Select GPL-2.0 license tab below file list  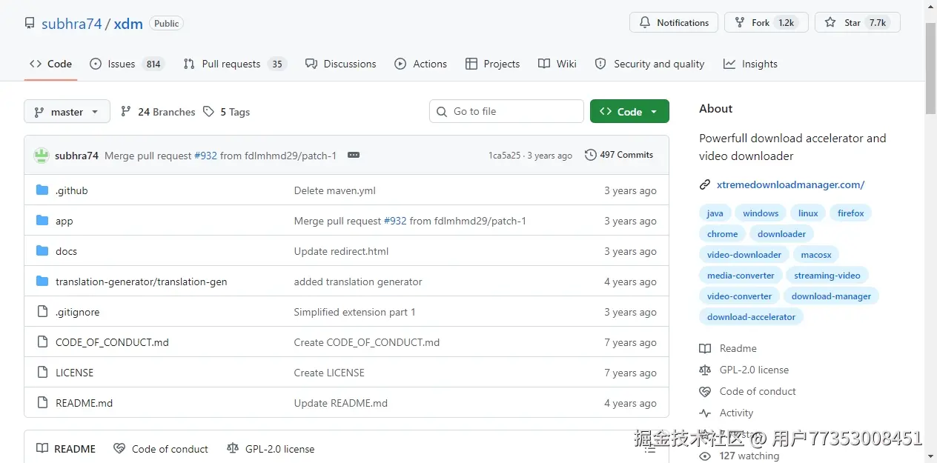click(271, 449)
